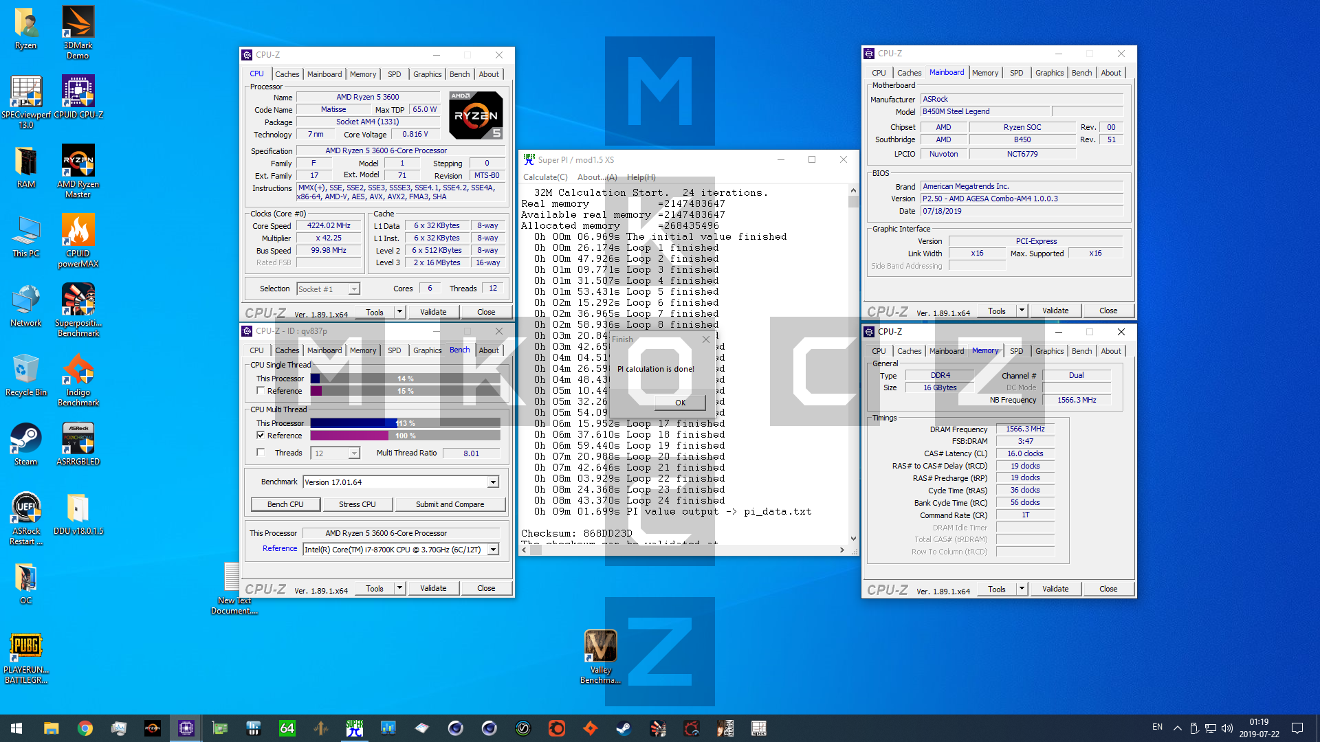Click the Steam icon in the taskbar
Image resolution: width=1320 pixels, height=742 pixels.
tap(624, 728)
